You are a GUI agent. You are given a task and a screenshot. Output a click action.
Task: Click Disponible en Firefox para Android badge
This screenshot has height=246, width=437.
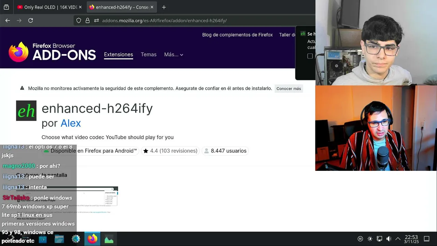[91, 151]
